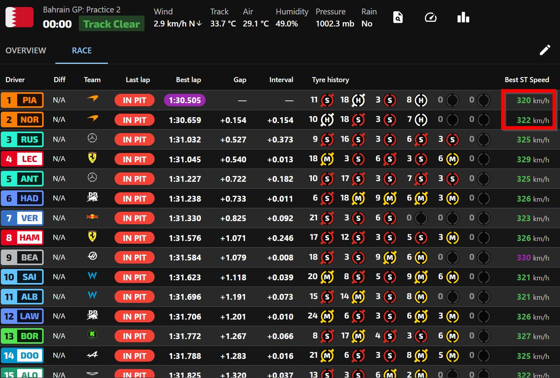Click the Alpine logo in DOO row
The width and height of the screenshot is (560, 378).
point(92,354)
